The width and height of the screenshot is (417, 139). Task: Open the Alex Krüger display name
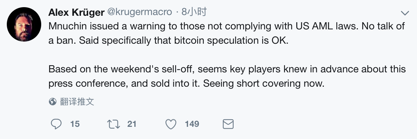[76, 12]
